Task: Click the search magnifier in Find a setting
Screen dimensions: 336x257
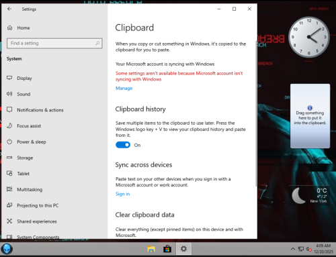Action: point(97,43)
